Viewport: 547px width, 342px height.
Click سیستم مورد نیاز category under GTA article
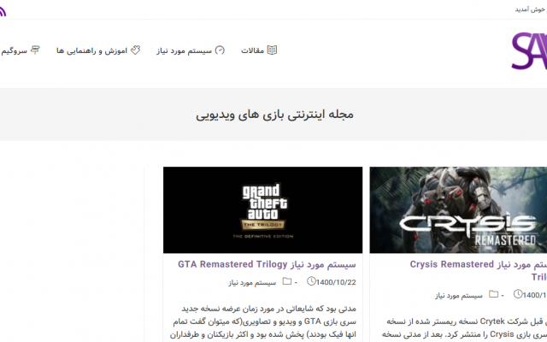[x=251, y=281]
